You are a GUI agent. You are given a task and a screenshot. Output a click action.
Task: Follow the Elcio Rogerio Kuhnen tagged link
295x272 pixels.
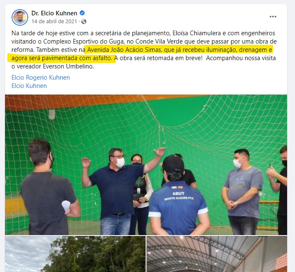(41, 78)
